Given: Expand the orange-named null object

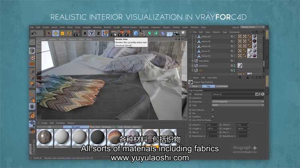Looking at the screenshot, I should tap(193, 71).
